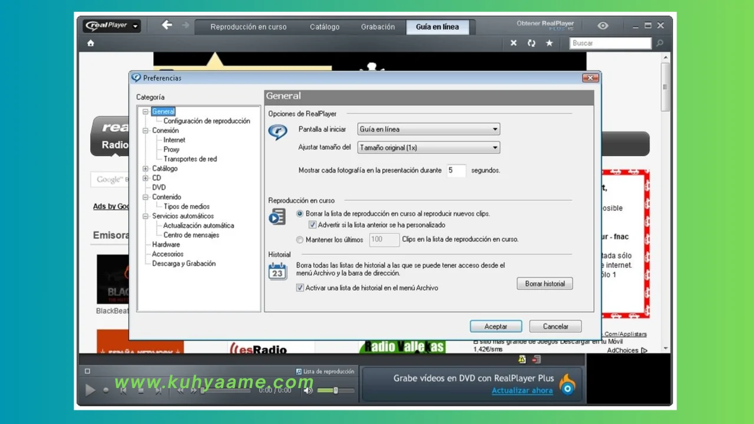Click Borrar historial button
Viewport: 754px width, 424px height.
[545, 284]
